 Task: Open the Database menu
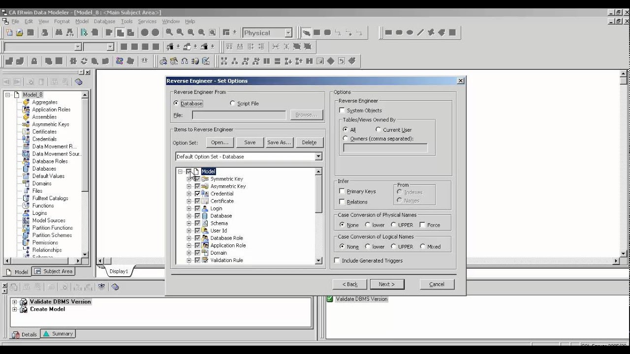104,22
